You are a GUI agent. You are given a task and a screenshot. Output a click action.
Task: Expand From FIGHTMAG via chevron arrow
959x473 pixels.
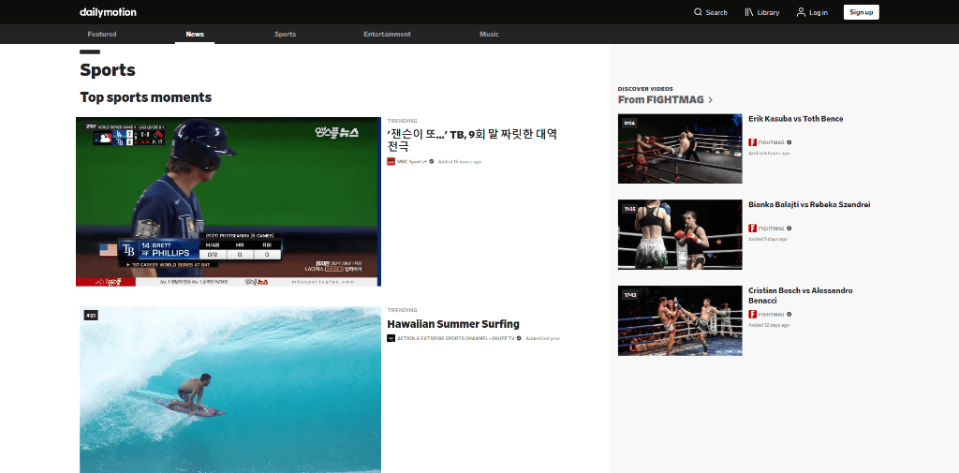click(x=710, y=99)
